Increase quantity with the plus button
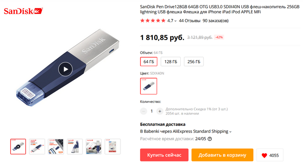Screen dimensions: 303x166 click(x=160, y=111)
